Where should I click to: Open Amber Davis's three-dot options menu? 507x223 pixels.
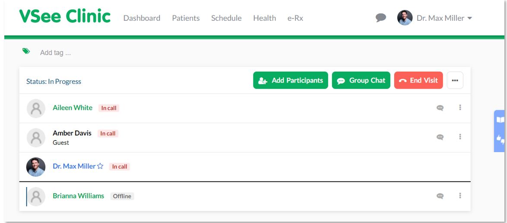[460, 137]
